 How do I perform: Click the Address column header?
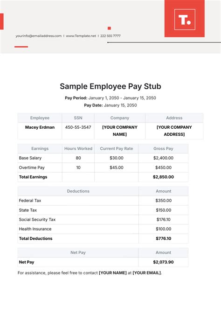coord(174,118)
